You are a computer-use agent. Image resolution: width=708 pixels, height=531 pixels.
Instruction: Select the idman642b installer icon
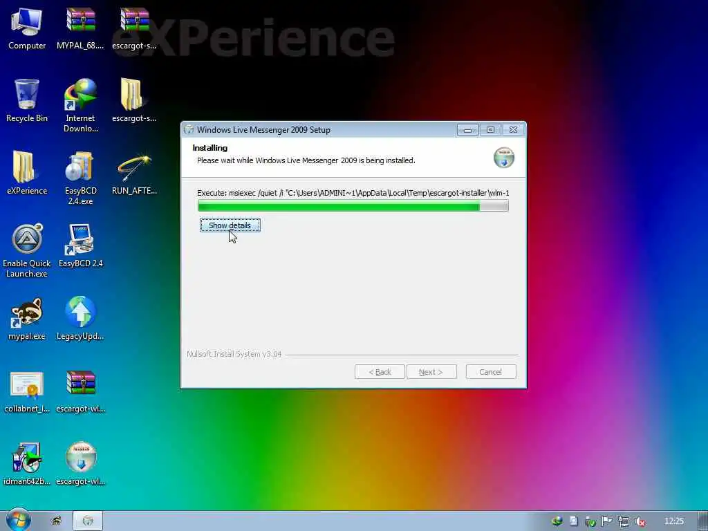point(27,464)
